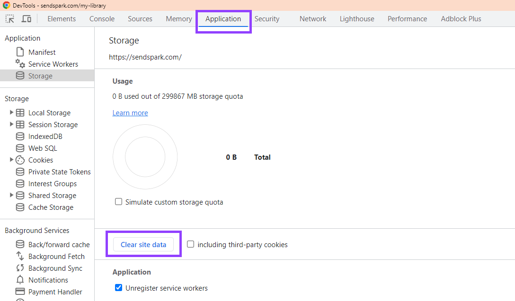Select IndexedDB in the storage tree

(45, 137)
